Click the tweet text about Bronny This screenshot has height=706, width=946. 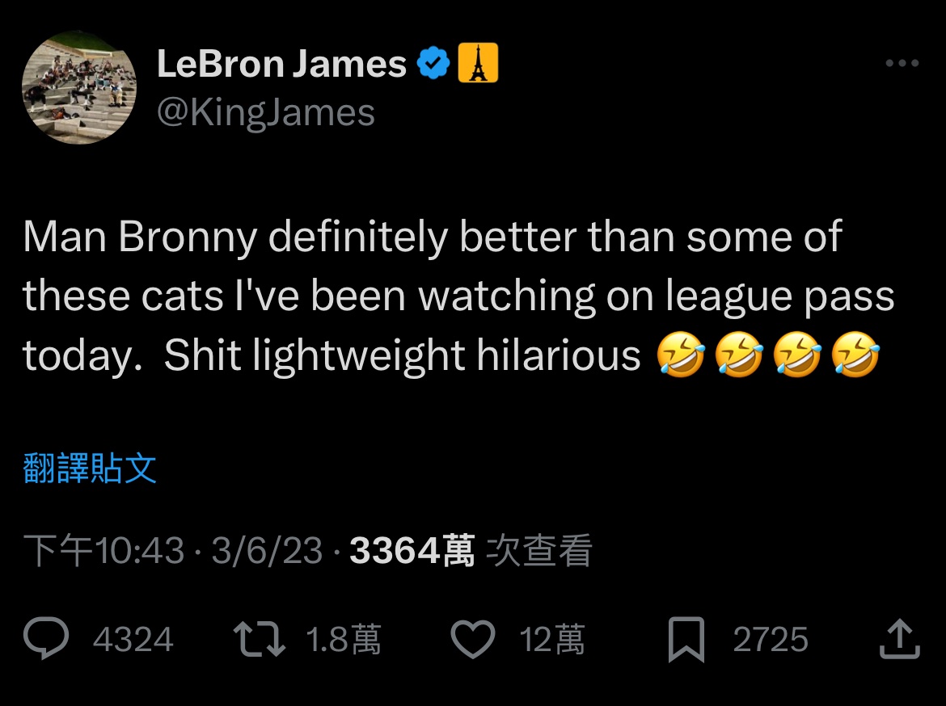tap(453, 296)
